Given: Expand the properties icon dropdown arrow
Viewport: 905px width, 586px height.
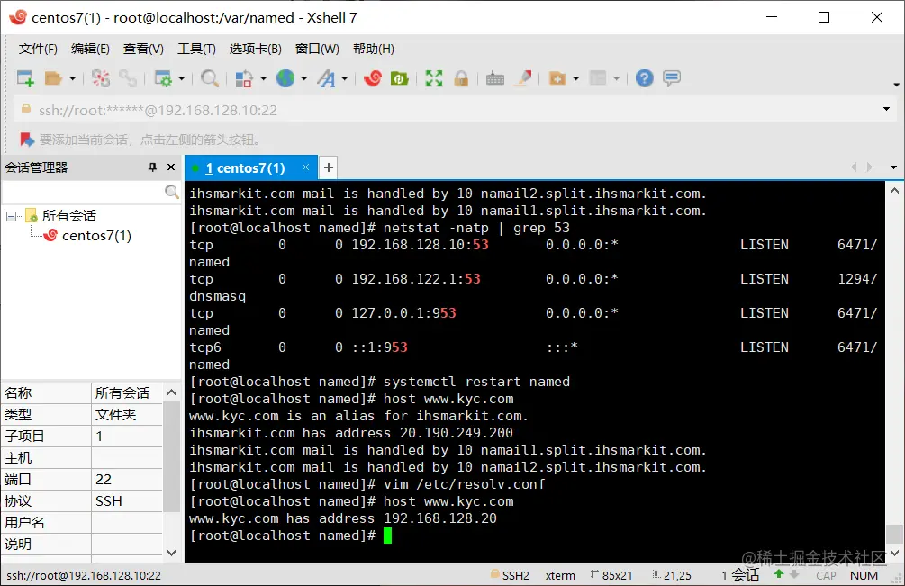Looking at the screenshot, I should (x=181, y=78).
